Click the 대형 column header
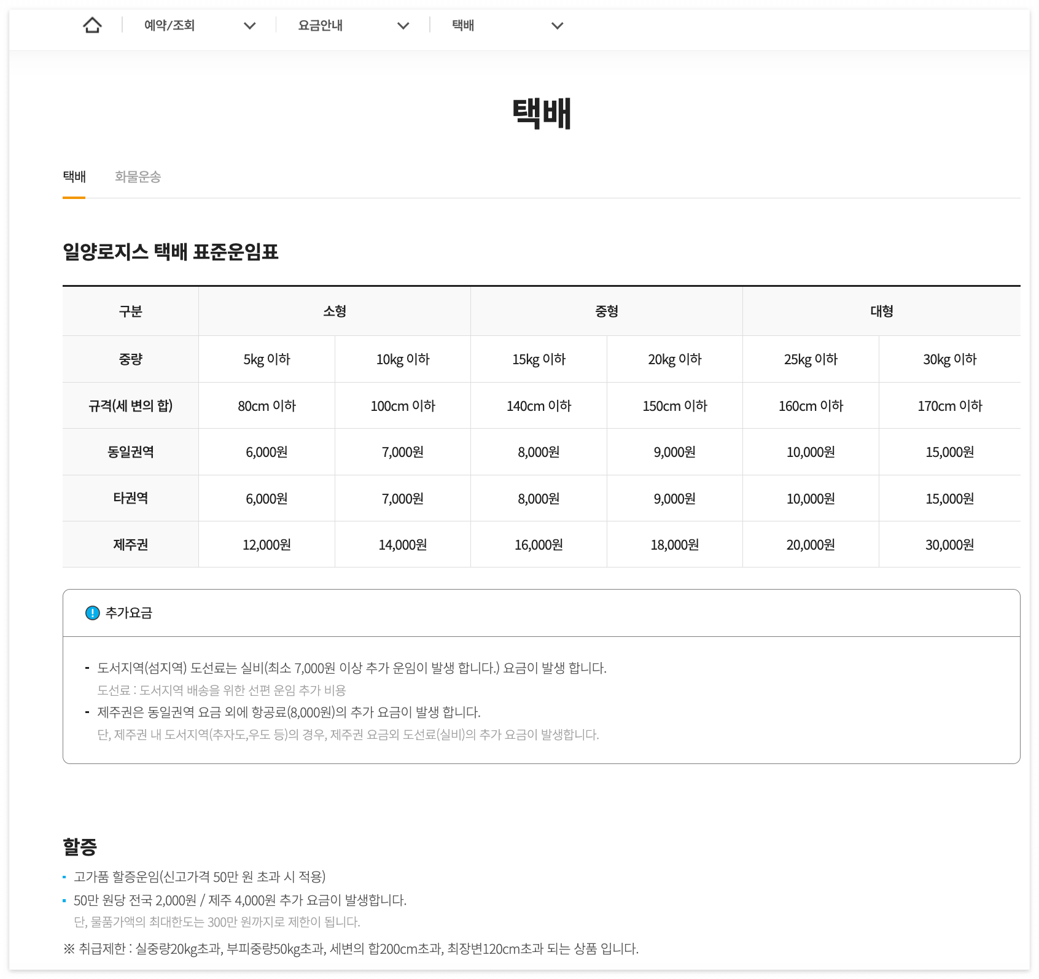 tap(882, 311)
